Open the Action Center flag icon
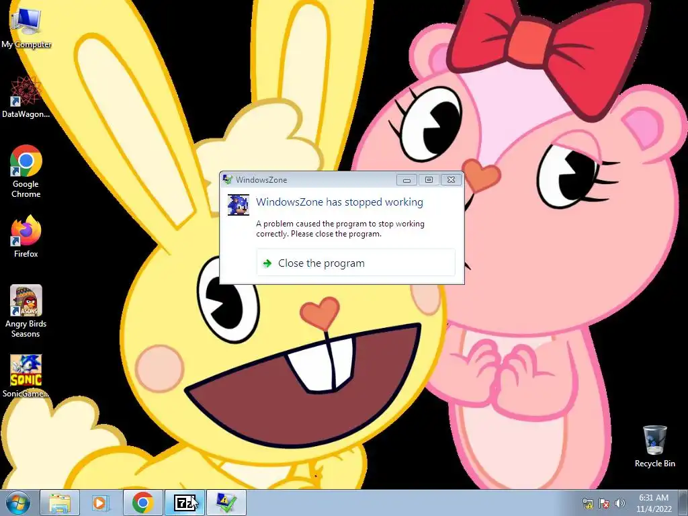688x516 pixels. click(x=604, y=503)
